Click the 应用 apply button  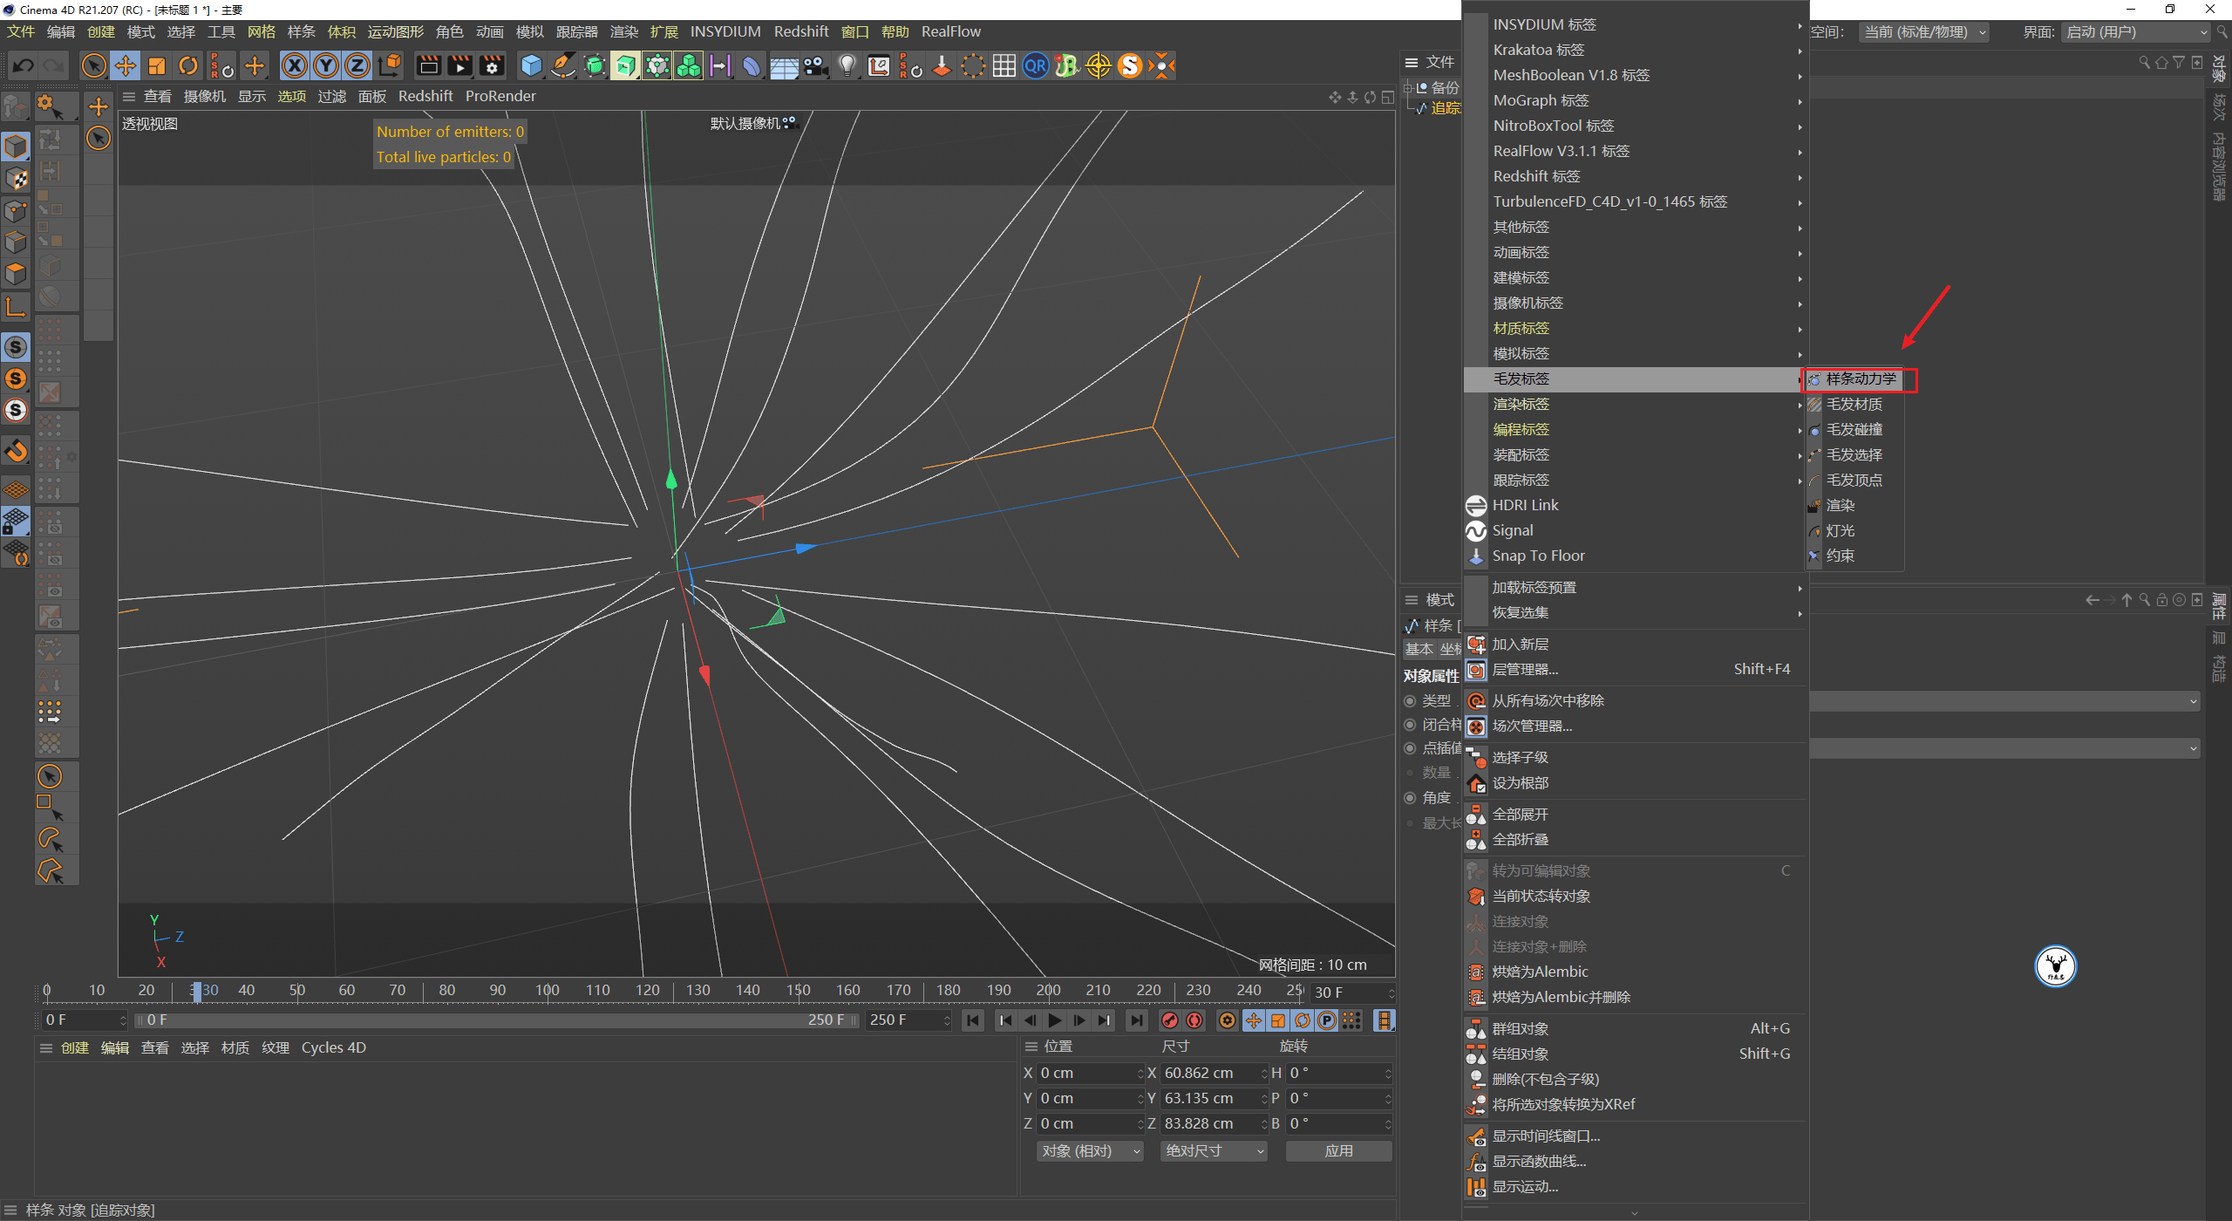[1338, 1151]
